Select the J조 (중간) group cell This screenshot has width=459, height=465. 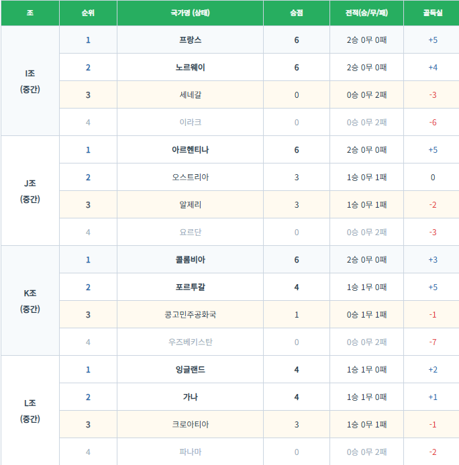pos(30,191)
